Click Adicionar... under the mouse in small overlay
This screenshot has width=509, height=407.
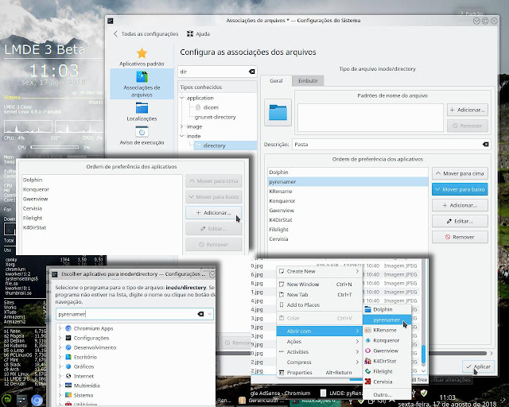(x=213, y=212)
